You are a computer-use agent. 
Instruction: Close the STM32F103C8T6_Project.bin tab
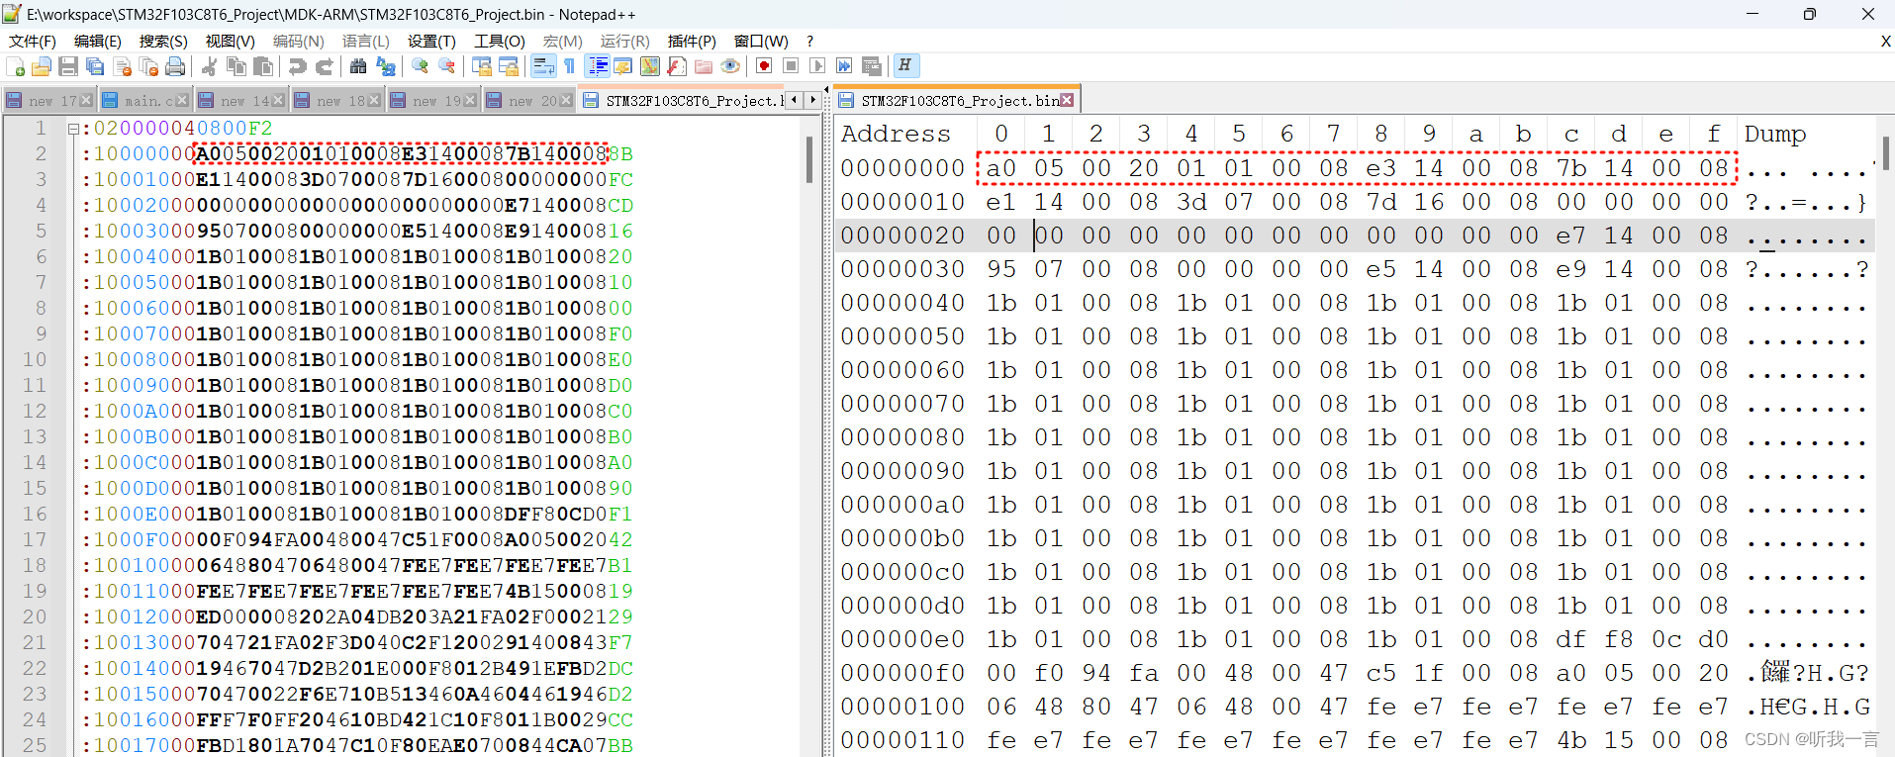(x=1067, y=100)
